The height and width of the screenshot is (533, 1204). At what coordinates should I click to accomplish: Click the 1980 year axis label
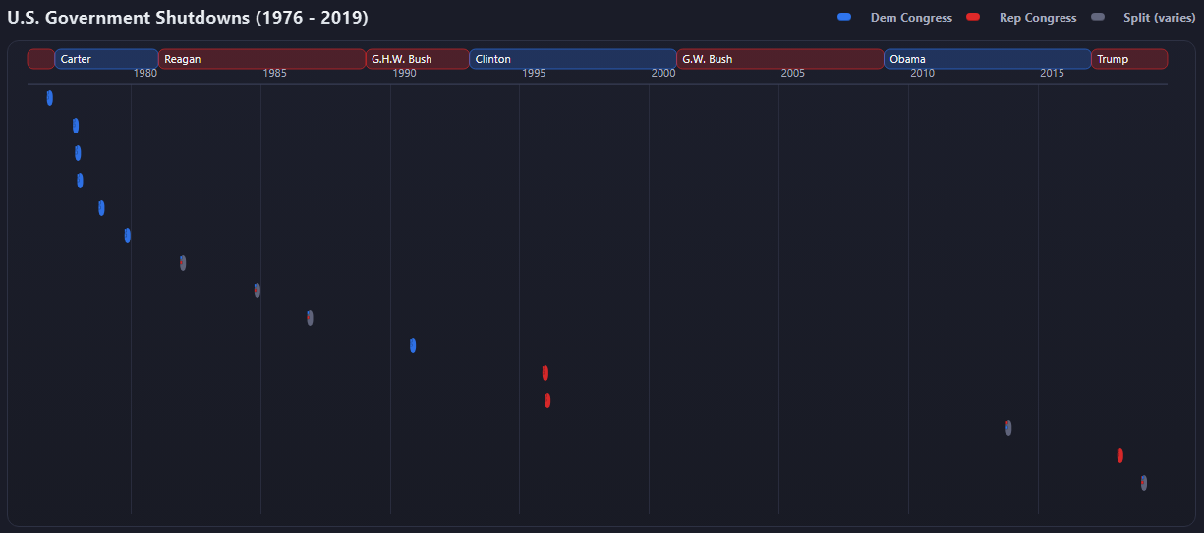144,73
